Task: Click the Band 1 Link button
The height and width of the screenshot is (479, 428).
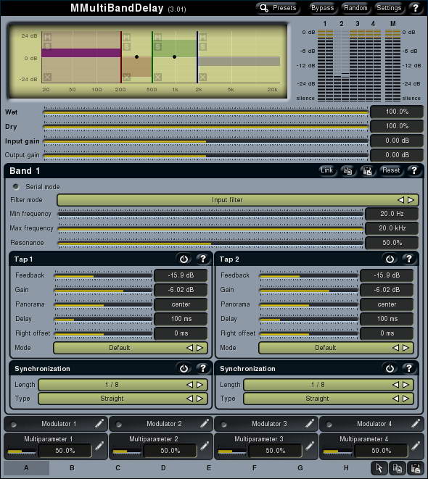Action: 326,170
